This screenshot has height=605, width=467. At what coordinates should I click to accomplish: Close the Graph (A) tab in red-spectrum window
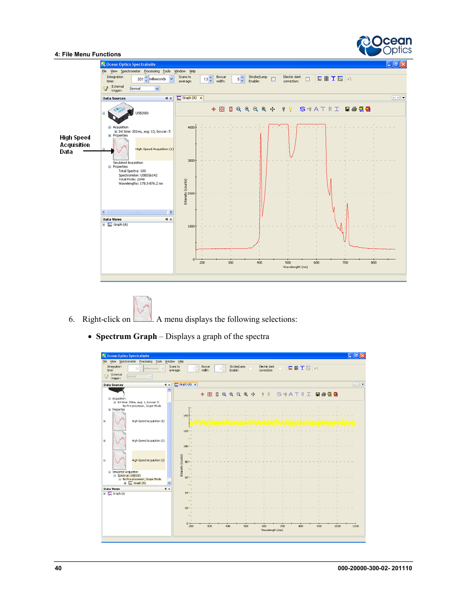201,98
